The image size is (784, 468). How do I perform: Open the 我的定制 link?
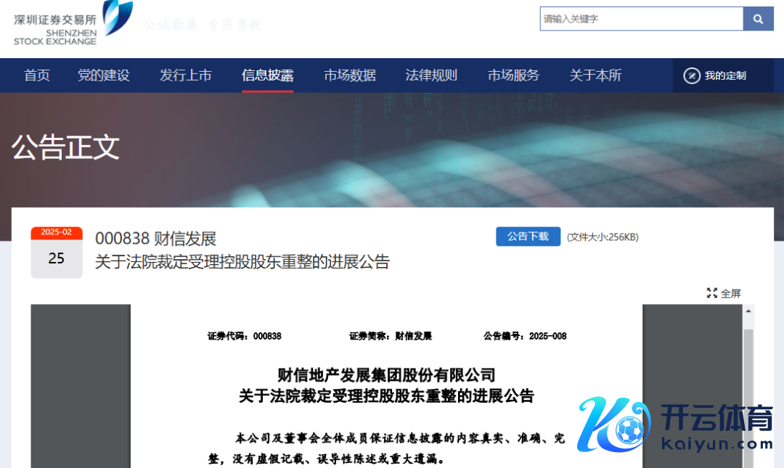(725, 75)
